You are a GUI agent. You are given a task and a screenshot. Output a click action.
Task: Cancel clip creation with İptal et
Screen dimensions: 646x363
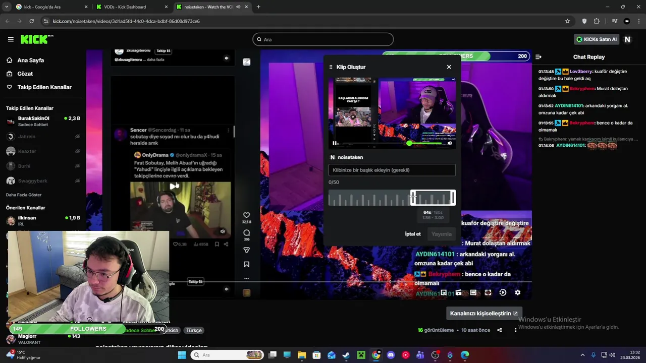click(412, 234)
